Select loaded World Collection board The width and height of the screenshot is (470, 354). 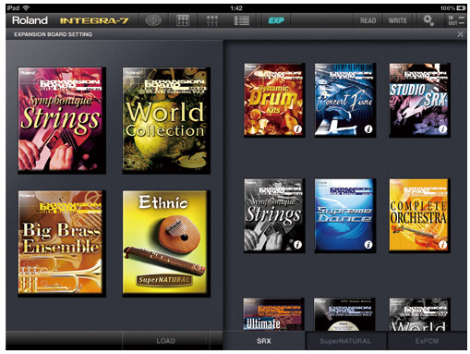(165, 119)
